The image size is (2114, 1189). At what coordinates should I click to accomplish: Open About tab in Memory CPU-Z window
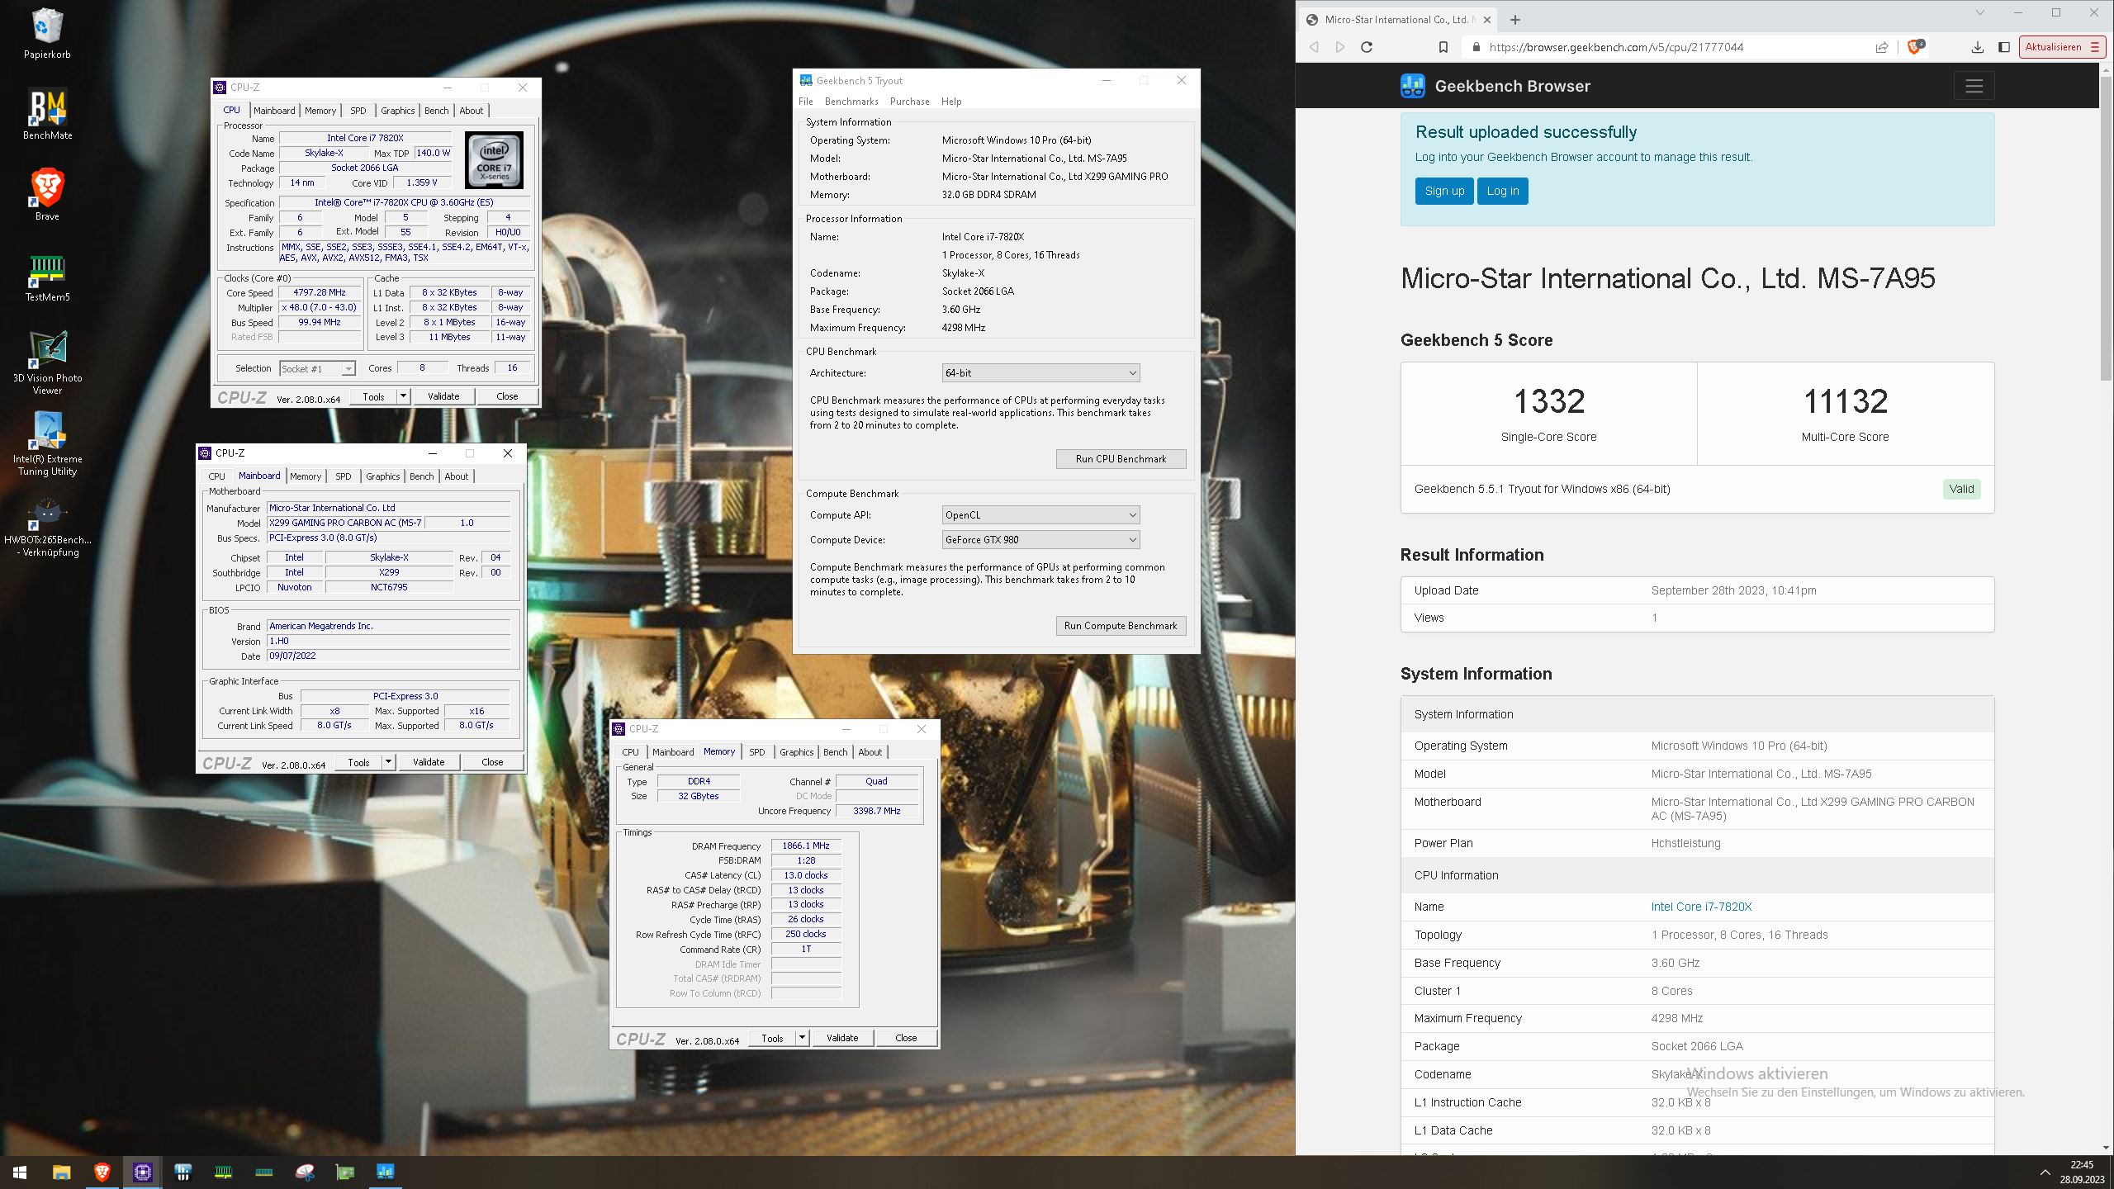(x=870, y=752)
